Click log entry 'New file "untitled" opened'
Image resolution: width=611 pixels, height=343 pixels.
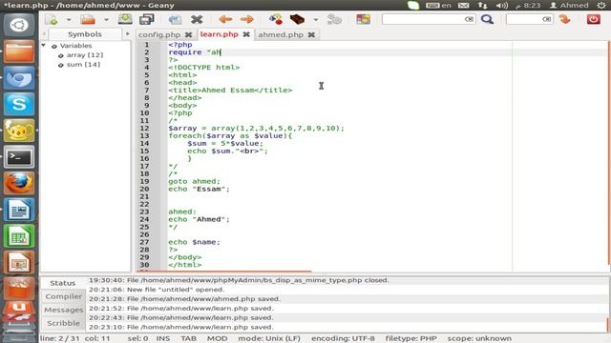[157, 290]
